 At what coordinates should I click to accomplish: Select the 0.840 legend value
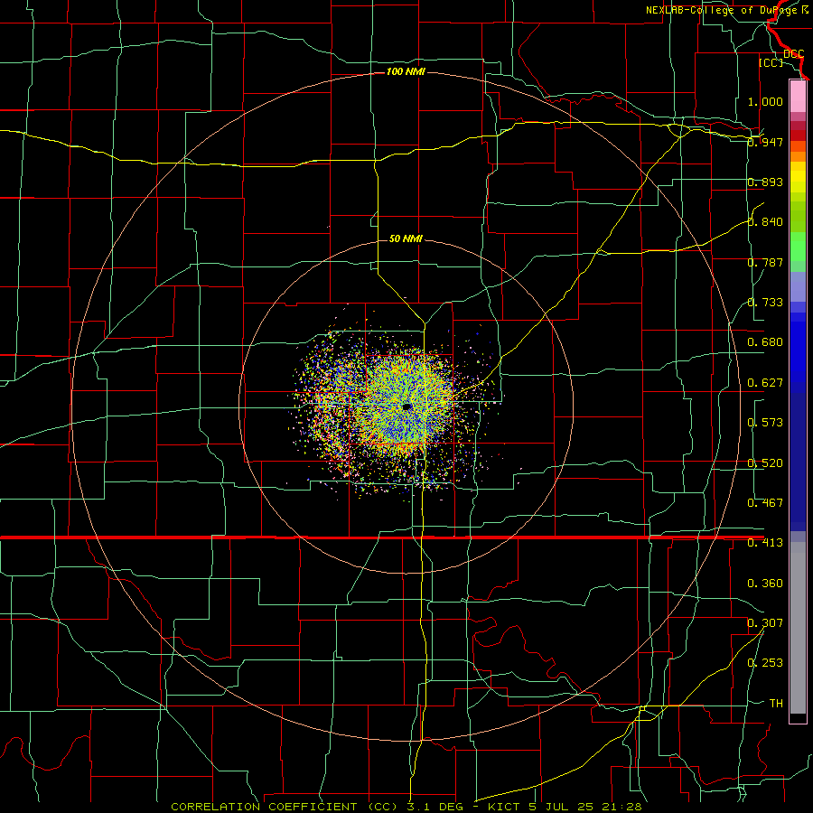[765, 222]
